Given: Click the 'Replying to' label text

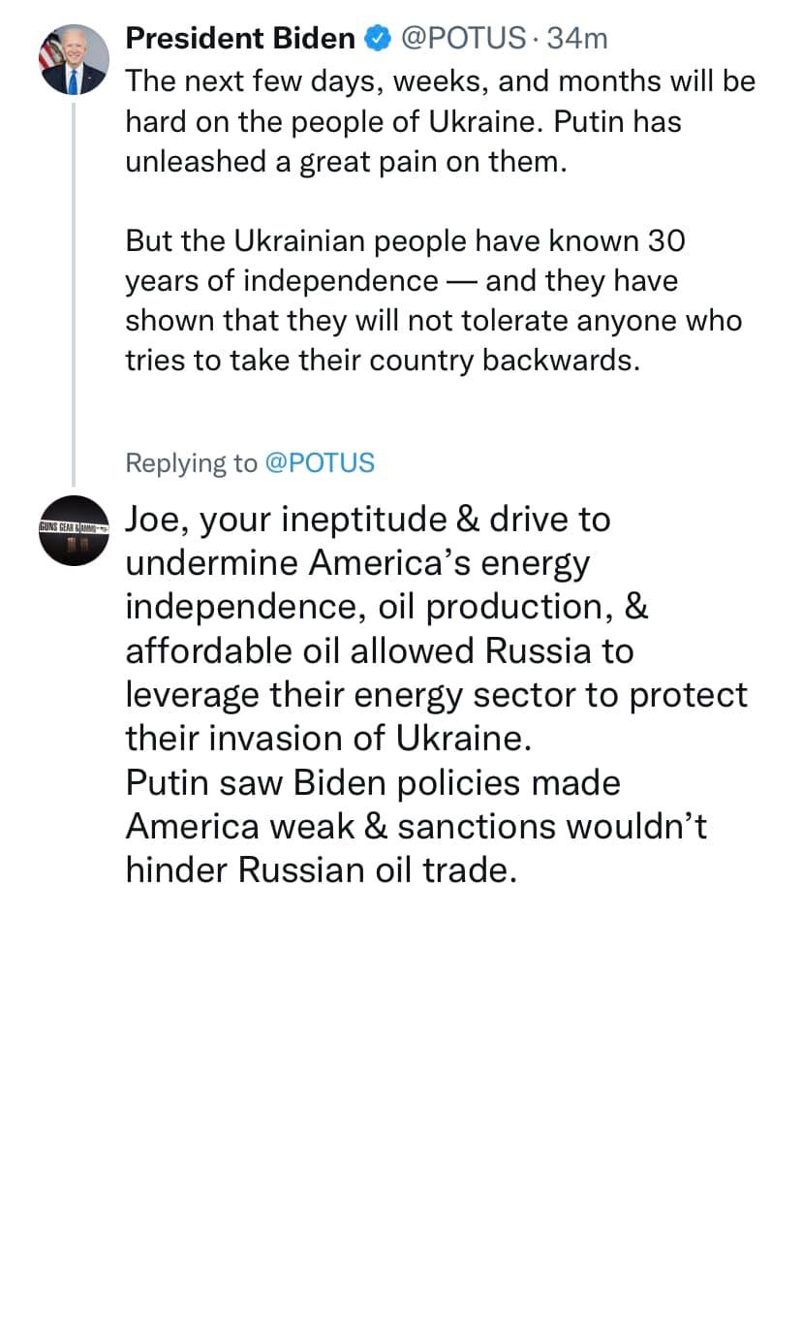Looking at the screenshot, I should click(x=191, y=463).
